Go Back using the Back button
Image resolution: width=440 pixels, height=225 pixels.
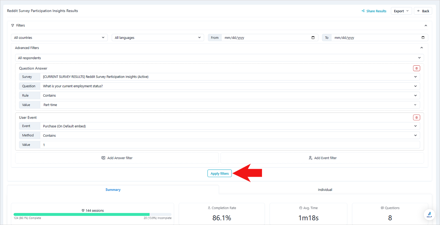click(x=423, y=11)
